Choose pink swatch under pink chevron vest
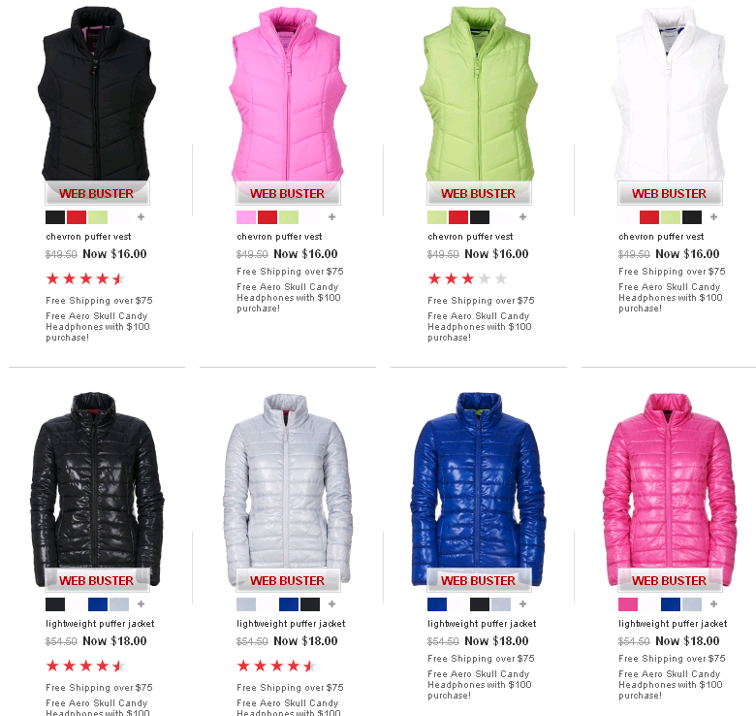This screenshot has height=716, width=756. [246, 217]
